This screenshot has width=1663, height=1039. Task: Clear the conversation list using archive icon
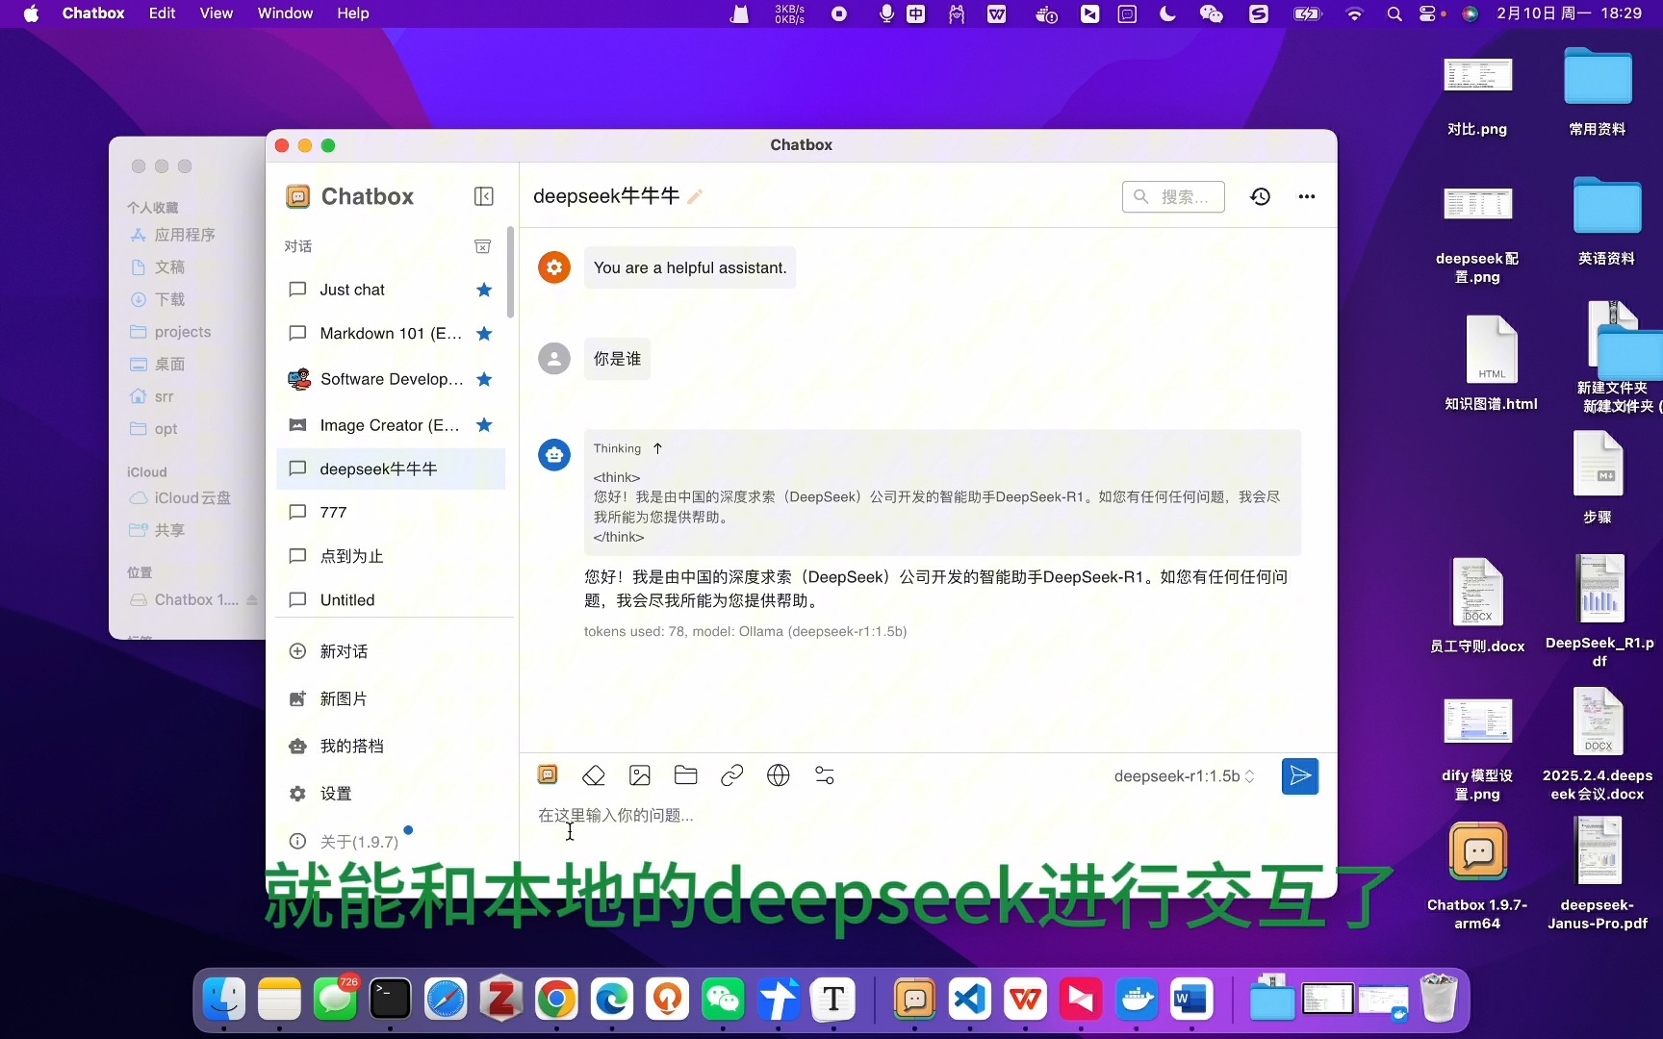point(483,246)
